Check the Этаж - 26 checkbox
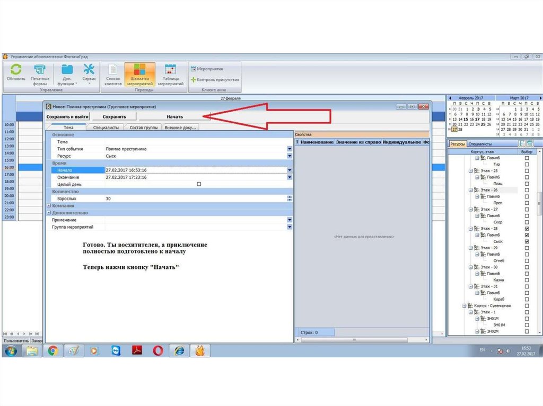The image size is (543, 406). [527, 190]
